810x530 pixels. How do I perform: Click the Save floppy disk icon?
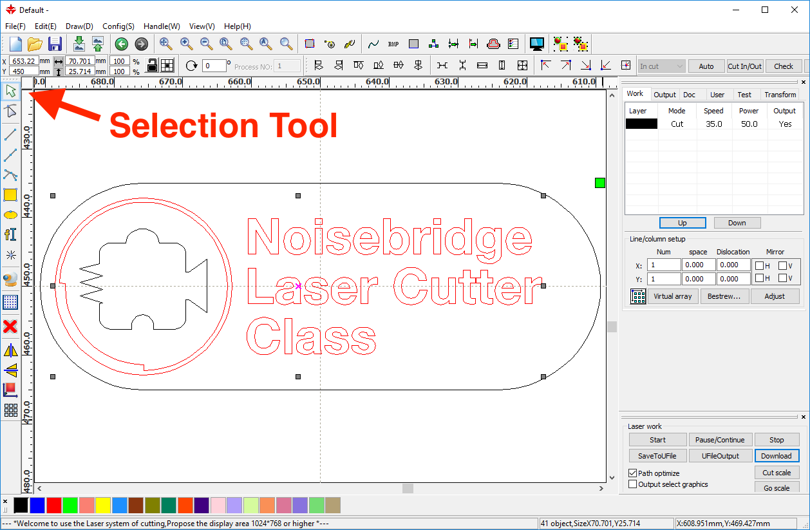tap(55, 44)
